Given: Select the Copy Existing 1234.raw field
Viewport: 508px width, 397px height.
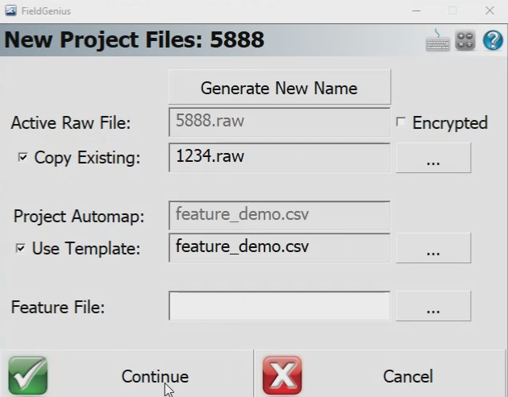Looking at the screenshot, I should pyautogui.click(x=279, y=157).
